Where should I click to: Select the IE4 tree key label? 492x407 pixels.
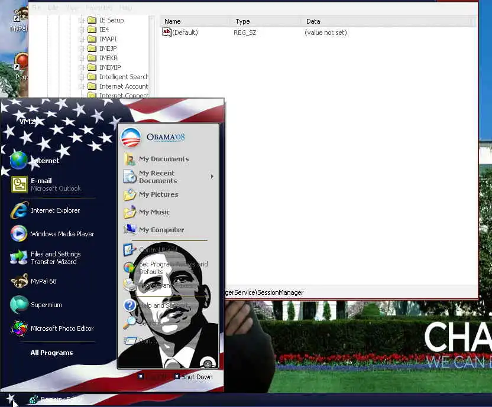[x=104, y=30]
